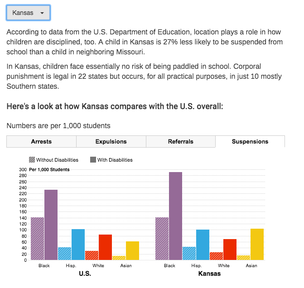Viewport: 304px width, 288px height.
Task: Click the Without Disabilities legend swatch
Action: pos(32,160)
